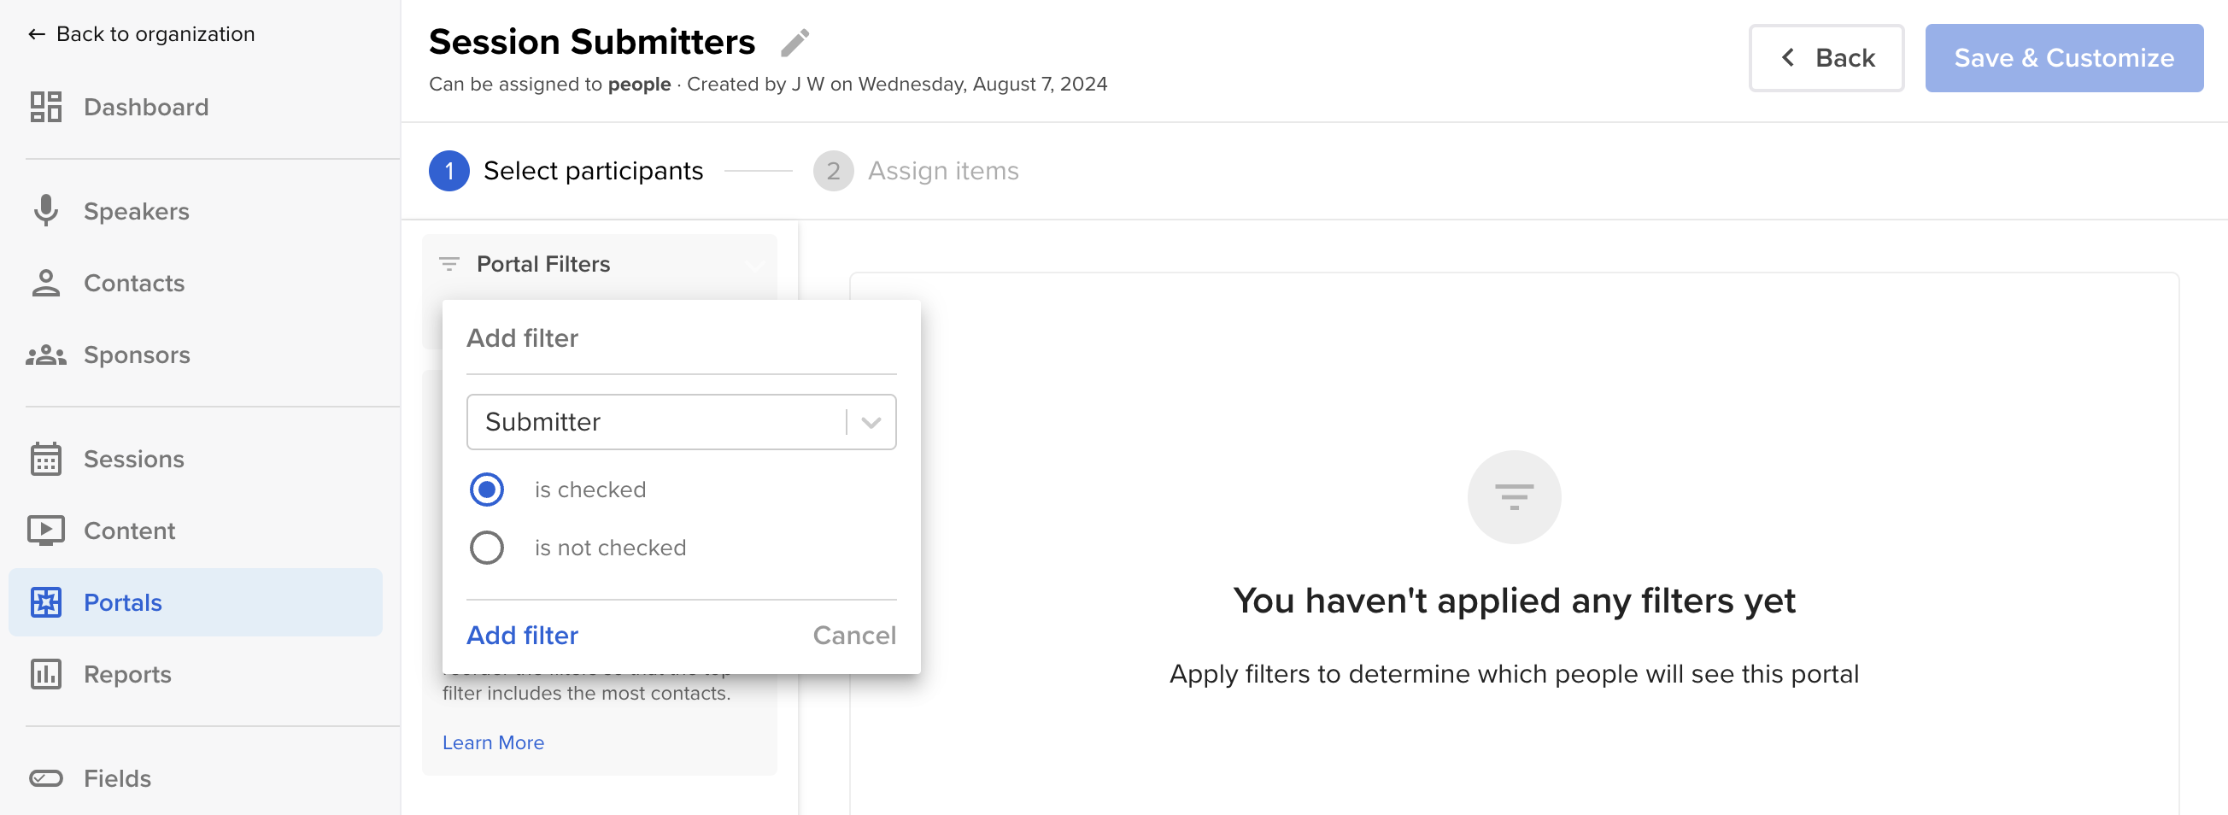Click the Speakers microphone icon
Screen dimensions: 2228x815
[46, 211]
